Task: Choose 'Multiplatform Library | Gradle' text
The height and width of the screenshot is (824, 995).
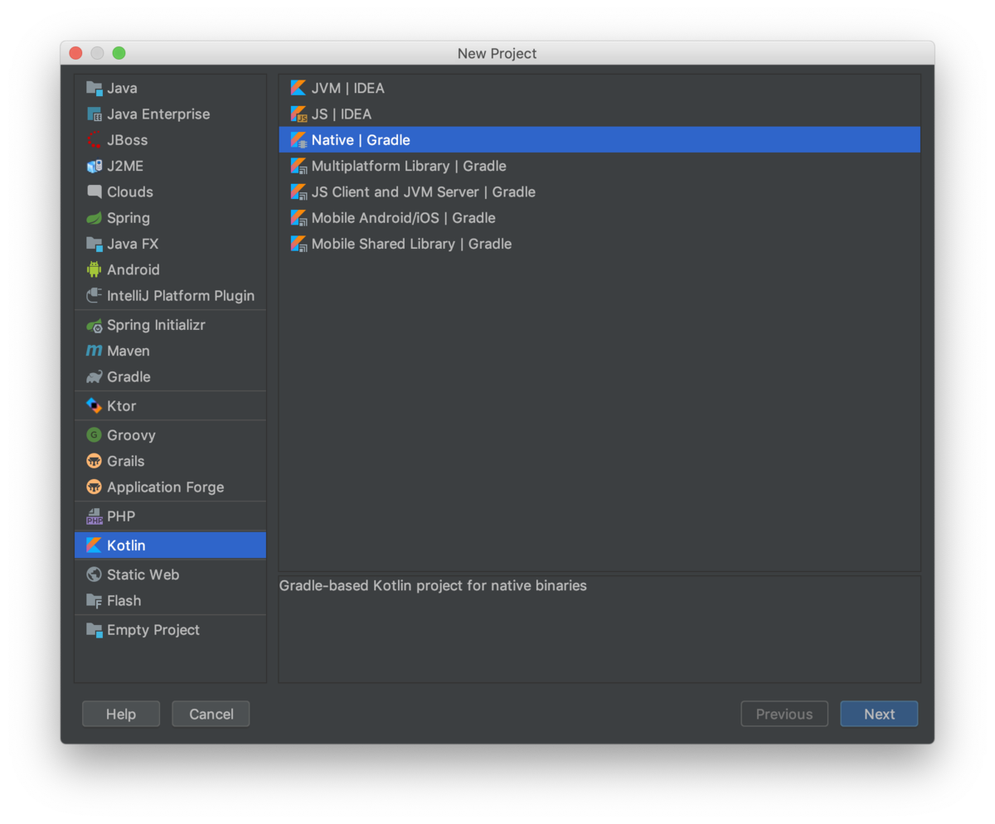Action: (x=409, y=166)
